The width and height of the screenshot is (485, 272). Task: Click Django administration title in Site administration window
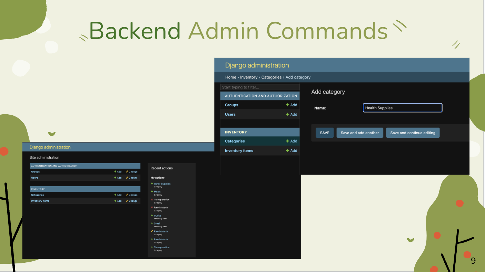(x=50, y=147)
